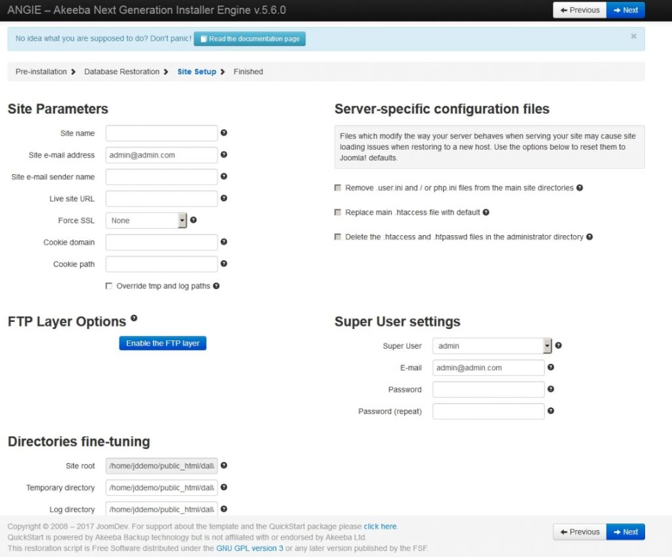
Task: Click the Site e-mail address input field
Action: pos(161,155)
